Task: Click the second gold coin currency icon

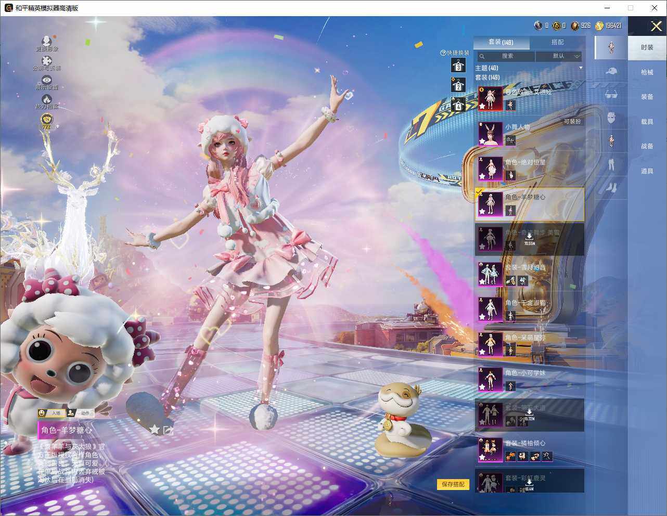Action: (x=557, y=25)
